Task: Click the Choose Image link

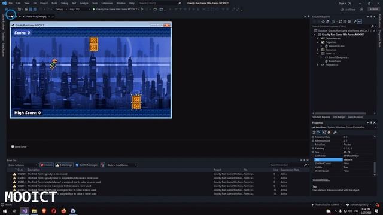Action: tap(321, 180)
